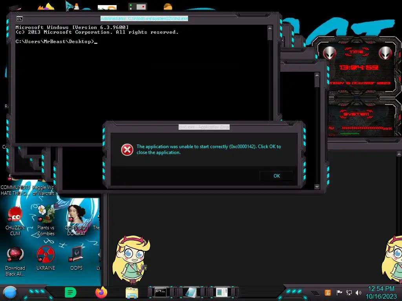402x301 pixels.
Task: Open the OOPS desktop shortcut
Action: pos(76,259)
